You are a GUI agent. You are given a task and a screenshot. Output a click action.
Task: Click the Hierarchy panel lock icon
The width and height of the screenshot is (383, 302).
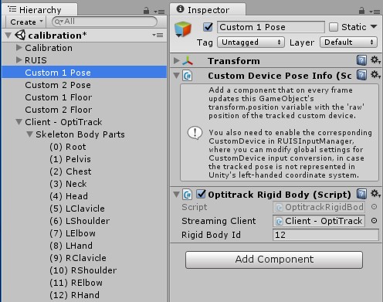click(146, 11)
